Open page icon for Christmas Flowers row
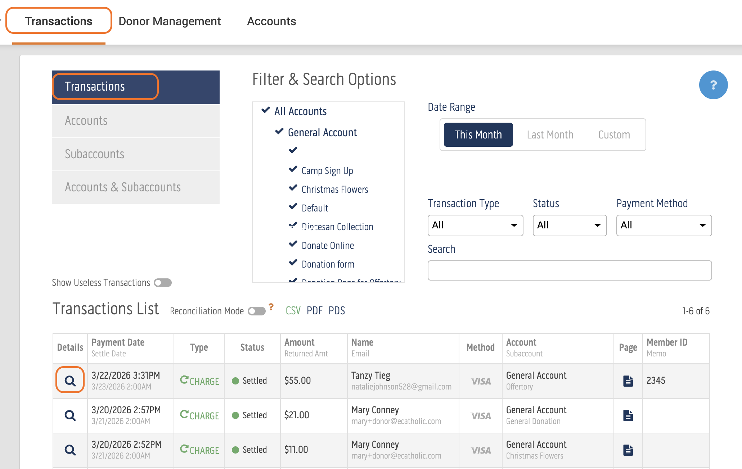Viewport: 742px width, 469px height. pos(628,450)
